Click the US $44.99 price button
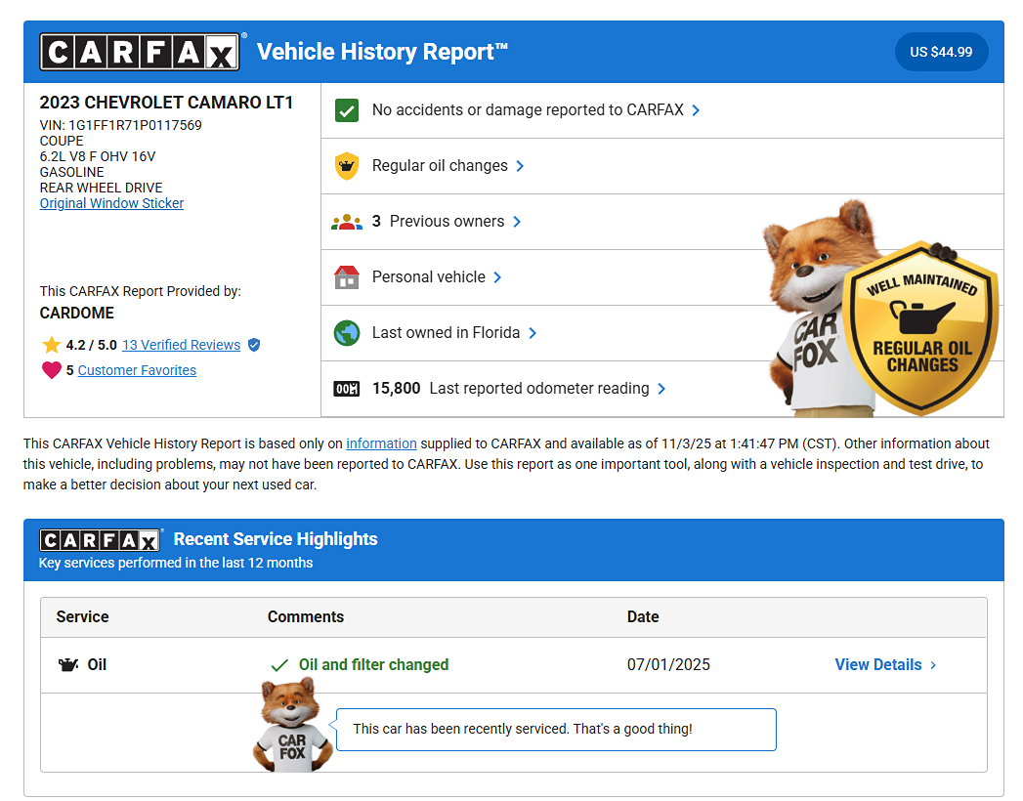The image size is (1023, 801). point(940,52)
